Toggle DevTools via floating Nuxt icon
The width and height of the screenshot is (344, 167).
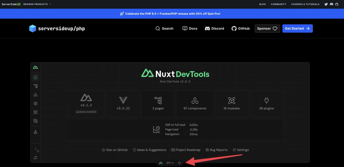pyautogui.click(x=161, y=163)
